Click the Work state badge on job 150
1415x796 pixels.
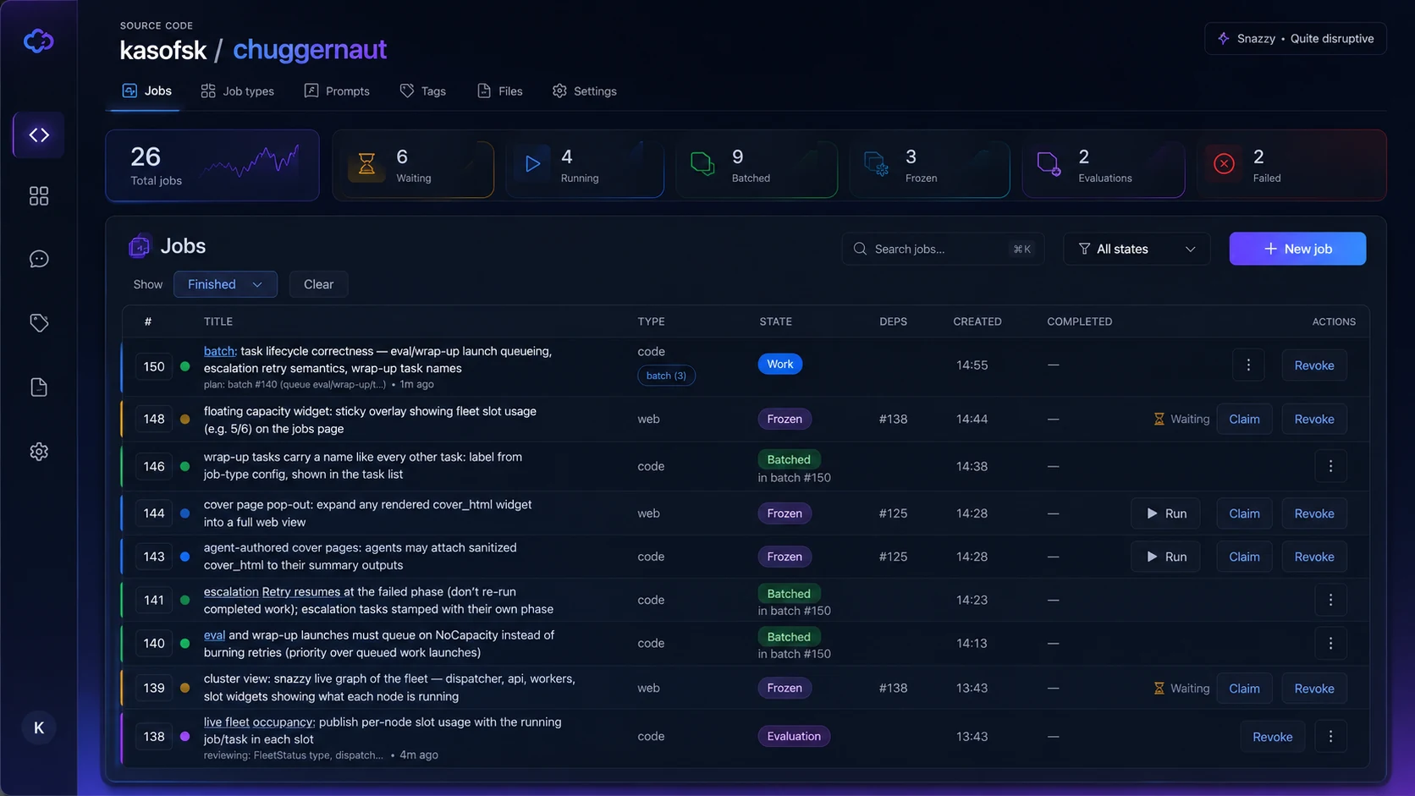click(780, 364)
